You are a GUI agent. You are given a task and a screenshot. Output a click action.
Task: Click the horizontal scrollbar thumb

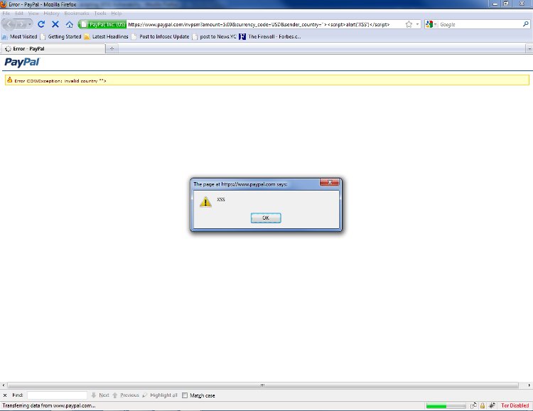pos(262,385)
